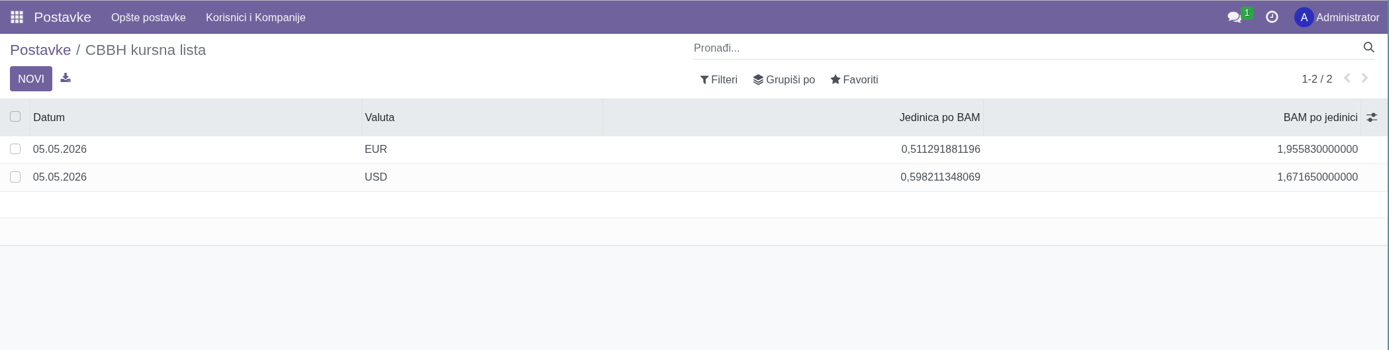Click the search magnifier icon
The width and height of the screenshot is (1389, 350).
(1368, 47)
